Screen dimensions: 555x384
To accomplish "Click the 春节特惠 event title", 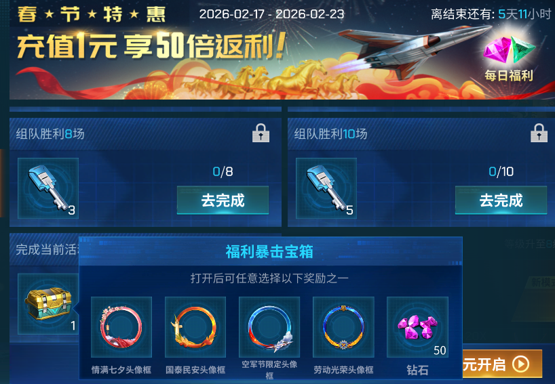I will click(92, 14).
